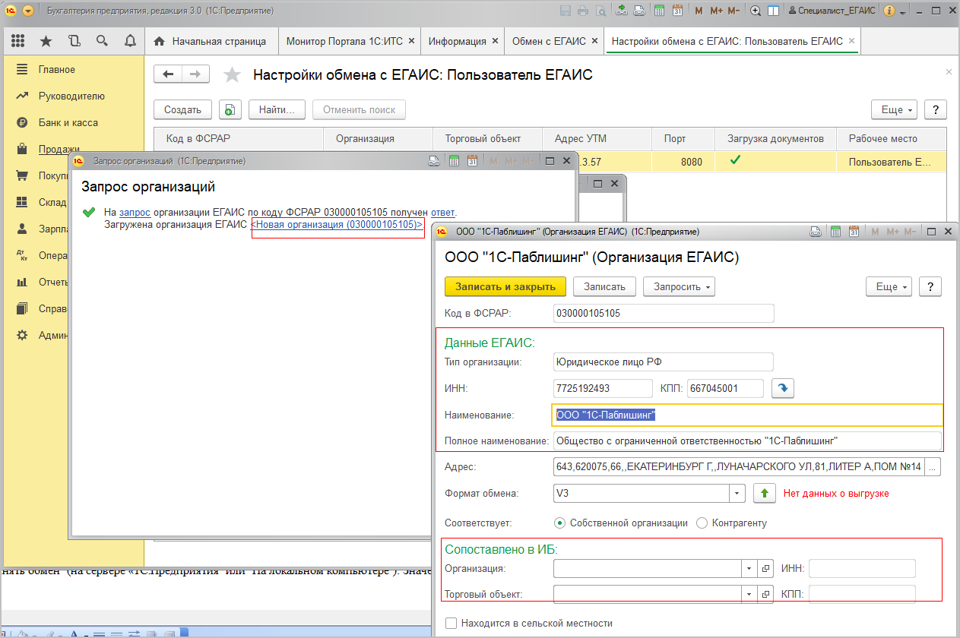Click the window layout panels icon
960x638 pixels.
(773, 11)
